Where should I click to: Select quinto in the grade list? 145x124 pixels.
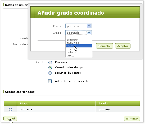pos(79,52)
